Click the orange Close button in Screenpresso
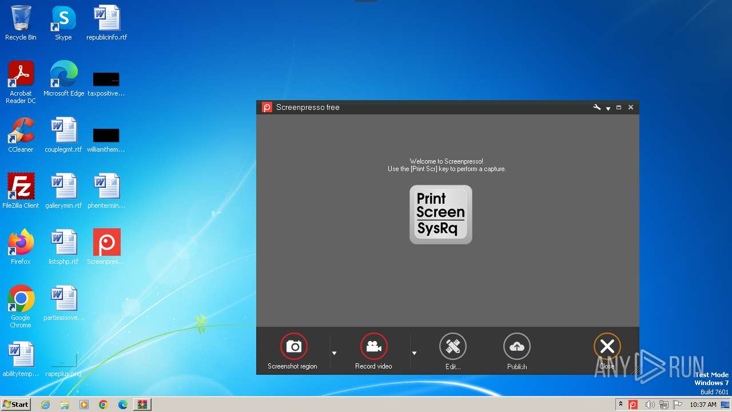The image size is (732, 412). coord(607,346)
